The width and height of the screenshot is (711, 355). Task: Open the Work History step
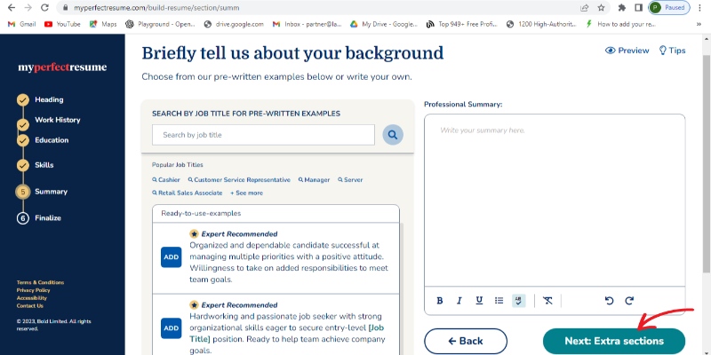pyautogui.click(x=58, y=120)
